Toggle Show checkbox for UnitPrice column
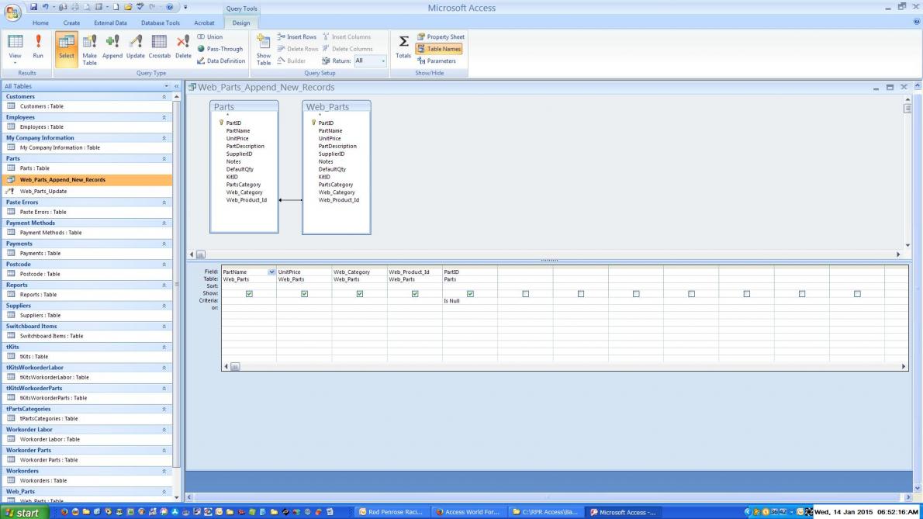923x519 pixels. pyautogui.click(x=304, y=294)
